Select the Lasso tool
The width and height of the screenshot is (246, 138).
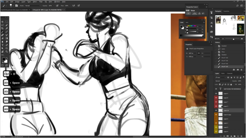[3, 25]
